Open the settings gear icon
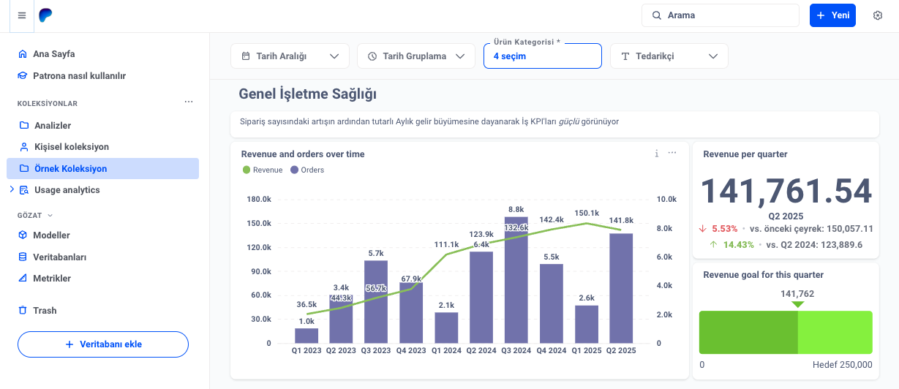Viewport: 899px width, 389px height. [x=878, y=15]
